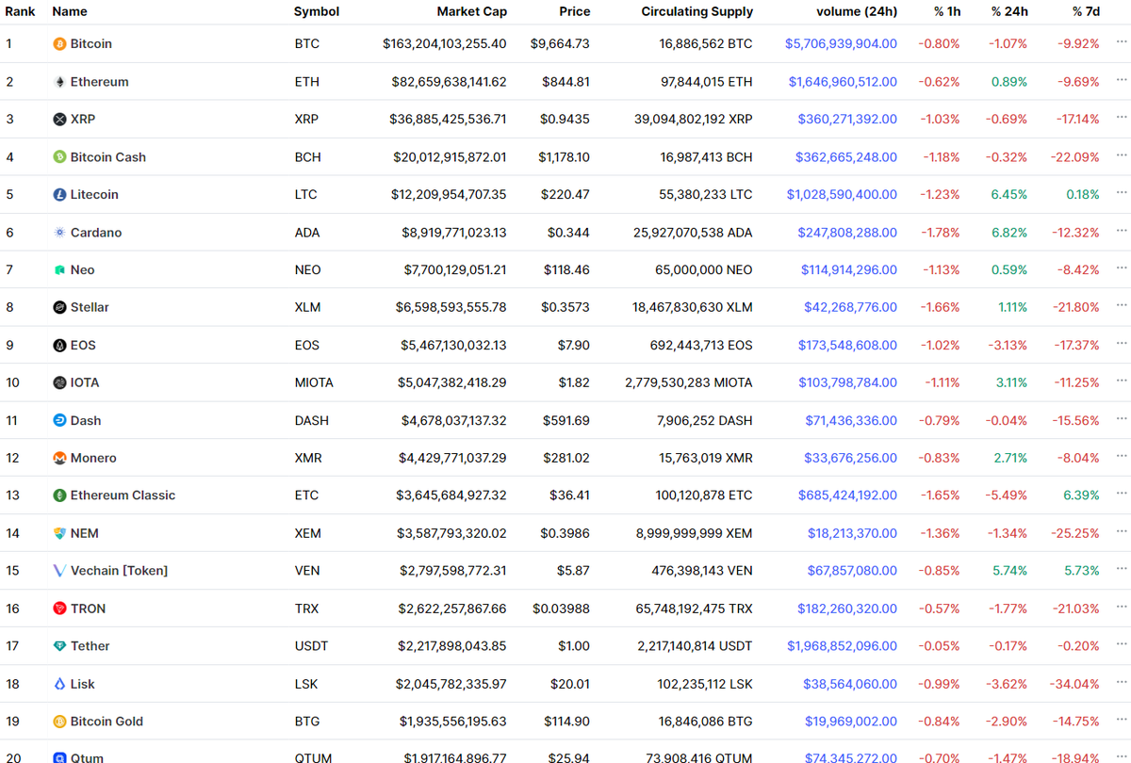Sort table by Market Cap header
Image resolution: width=1131 pixels, height=763 pixels.
(x=471, y=11)
